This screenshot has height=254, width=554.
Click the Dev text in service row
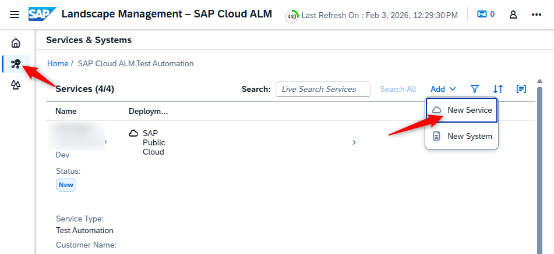tap(62, 155)
